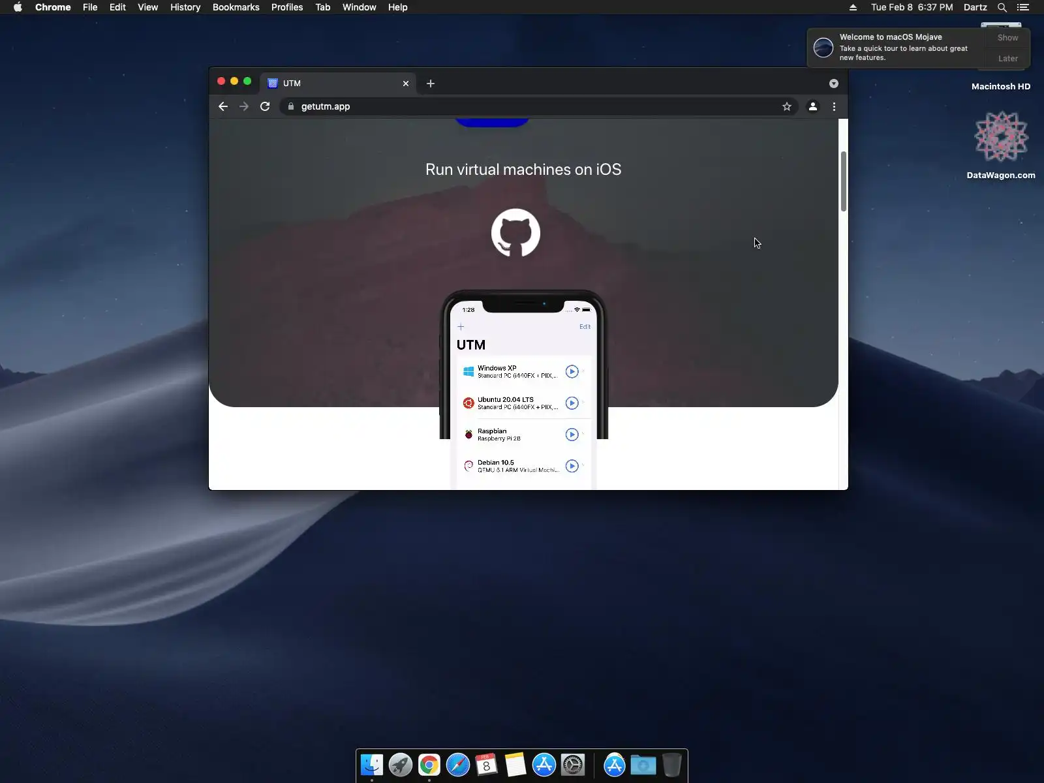The image size is (1044, 783).
Task: Open Calendar from the Dock
Action: pos(487,765)
